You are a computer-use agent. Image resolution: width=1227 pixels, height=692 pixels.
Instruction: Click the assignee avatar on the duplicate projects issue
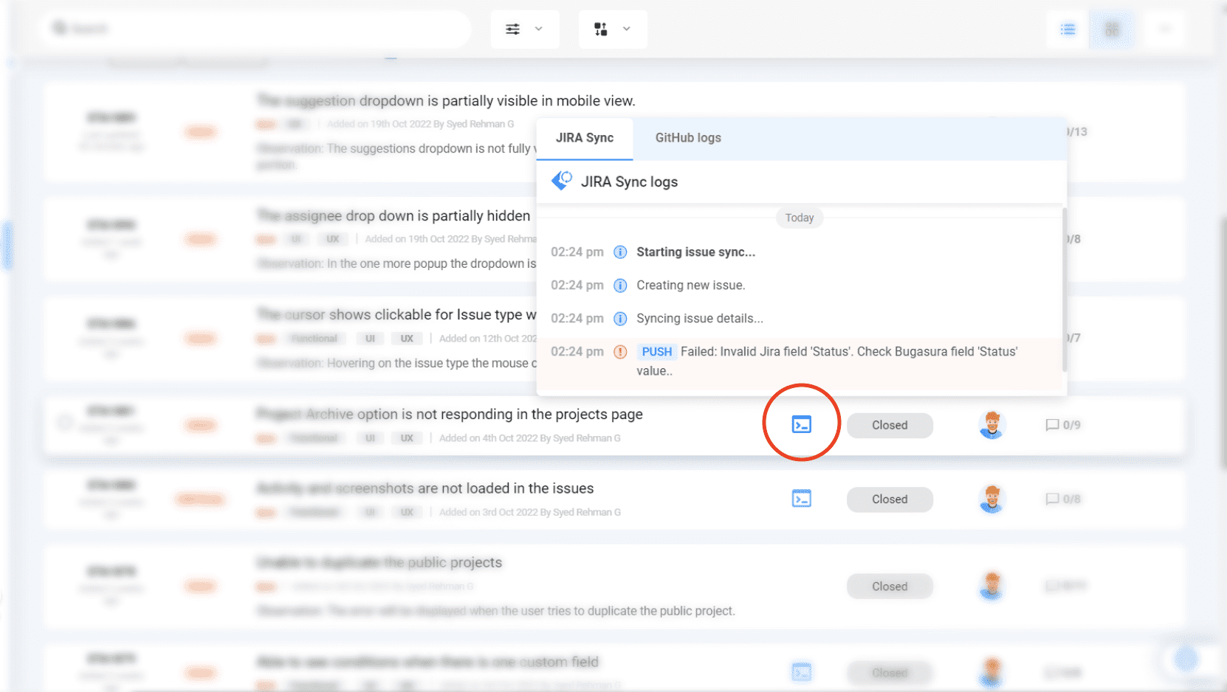pos(991,585)
